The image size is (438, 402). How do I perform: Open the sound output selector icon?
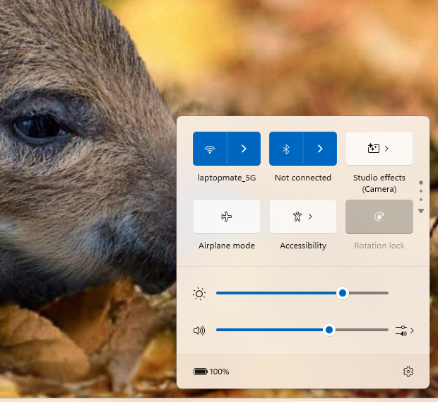404,331
